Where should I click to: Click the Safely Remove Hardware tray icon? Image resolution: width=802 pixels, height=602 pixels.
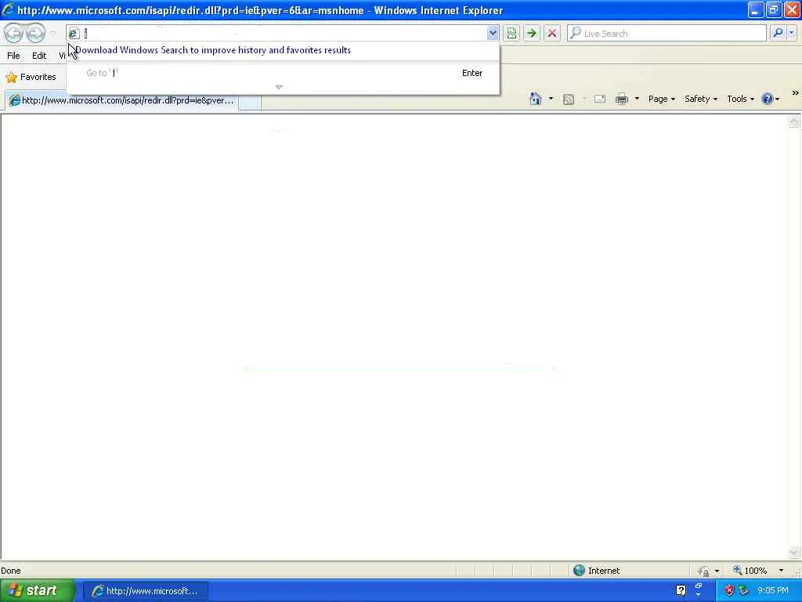pos(744,591)
